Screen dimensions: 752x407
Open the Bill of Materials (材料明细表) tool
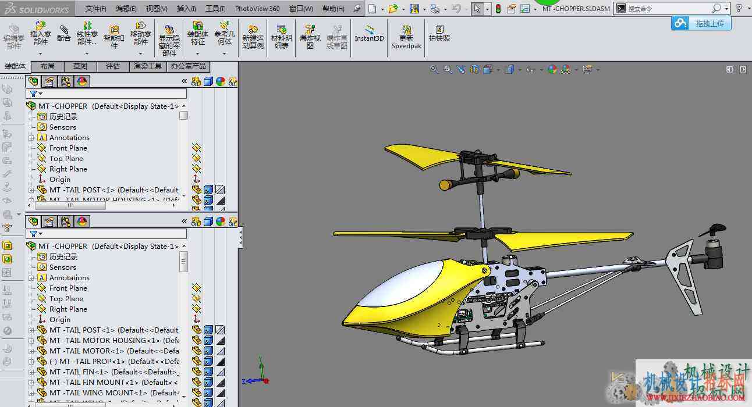(x=282, y=37)
